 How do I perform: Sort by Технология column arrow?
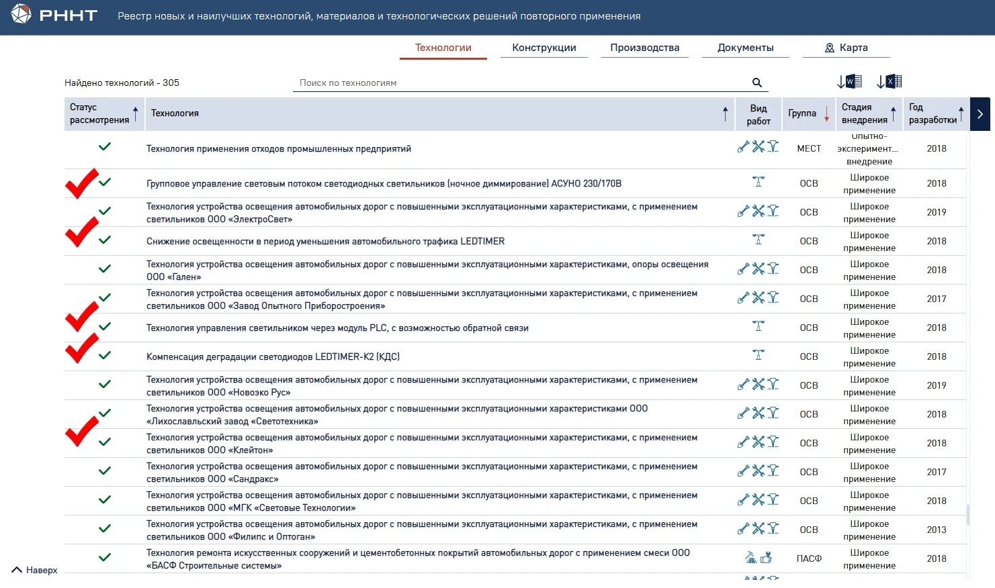(x=725, y=113)
